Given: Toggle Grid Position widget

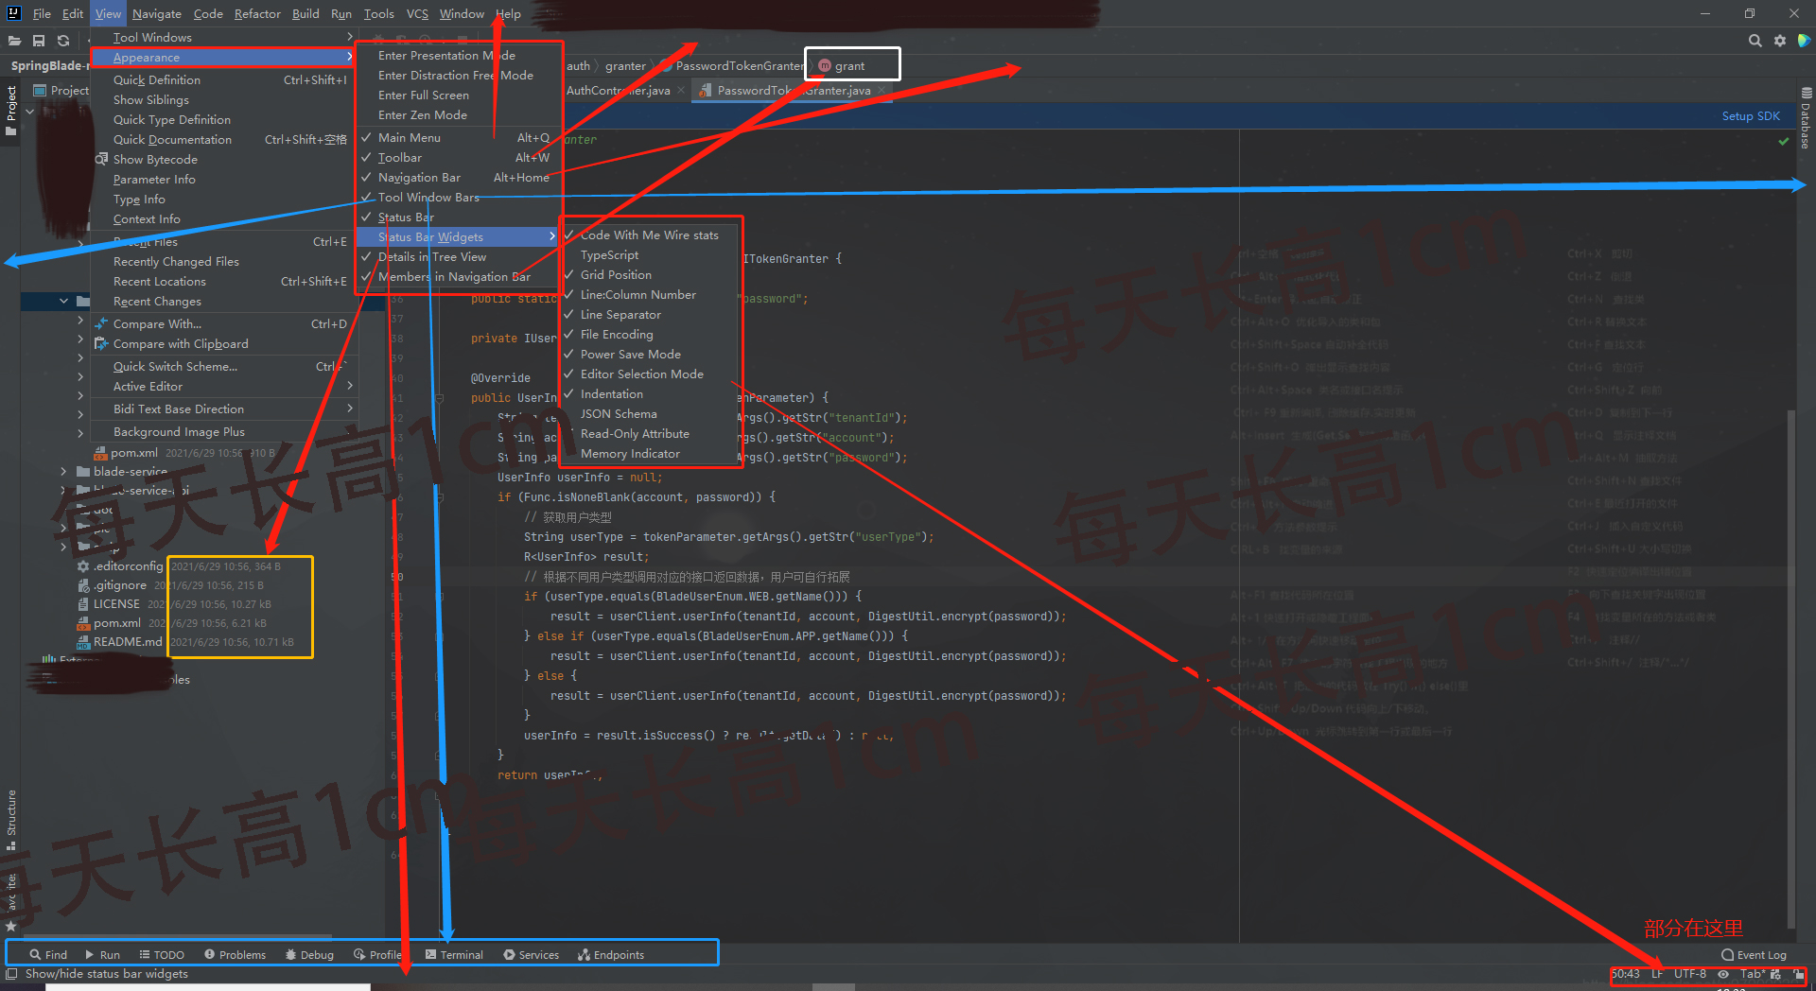Looking at the screenshot, I should pos(651,275).
